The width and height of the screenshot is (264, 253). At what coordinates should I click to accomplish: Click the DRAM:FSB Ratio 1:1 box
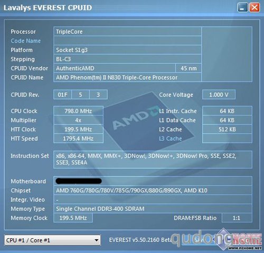tap(237, 218)
